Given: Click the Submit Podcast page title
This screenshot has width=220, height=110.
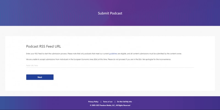Looking at the screenshot, I should coord(110,13).
